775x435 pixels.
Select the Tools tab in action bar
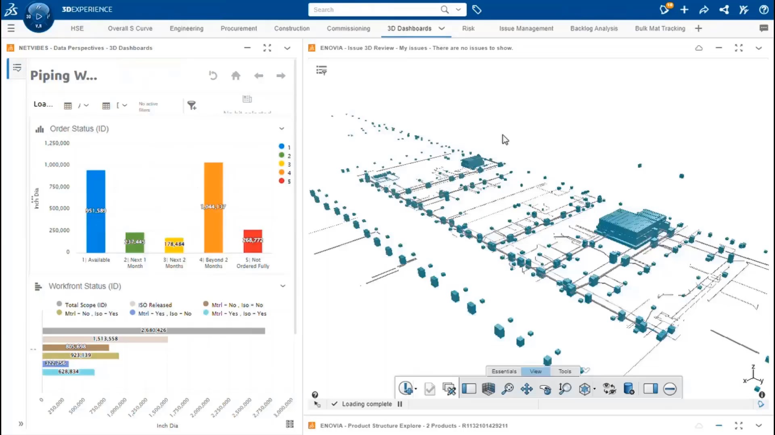coord(564,371)
